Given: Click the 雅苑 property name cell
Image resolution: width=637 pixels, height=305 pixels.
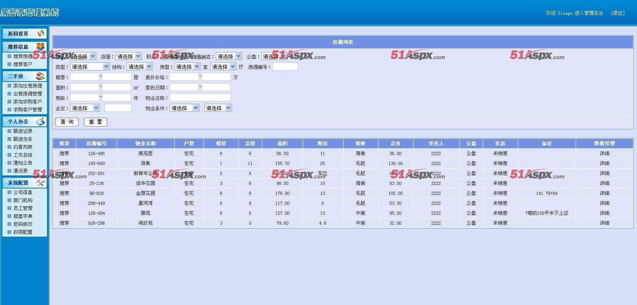Looking at the screenshot, I should 145,213.
